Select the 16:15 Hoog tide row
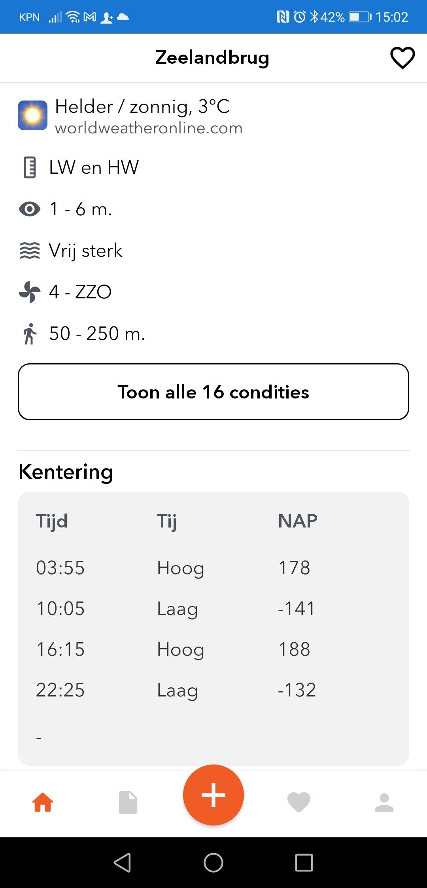 coord(213,649)
